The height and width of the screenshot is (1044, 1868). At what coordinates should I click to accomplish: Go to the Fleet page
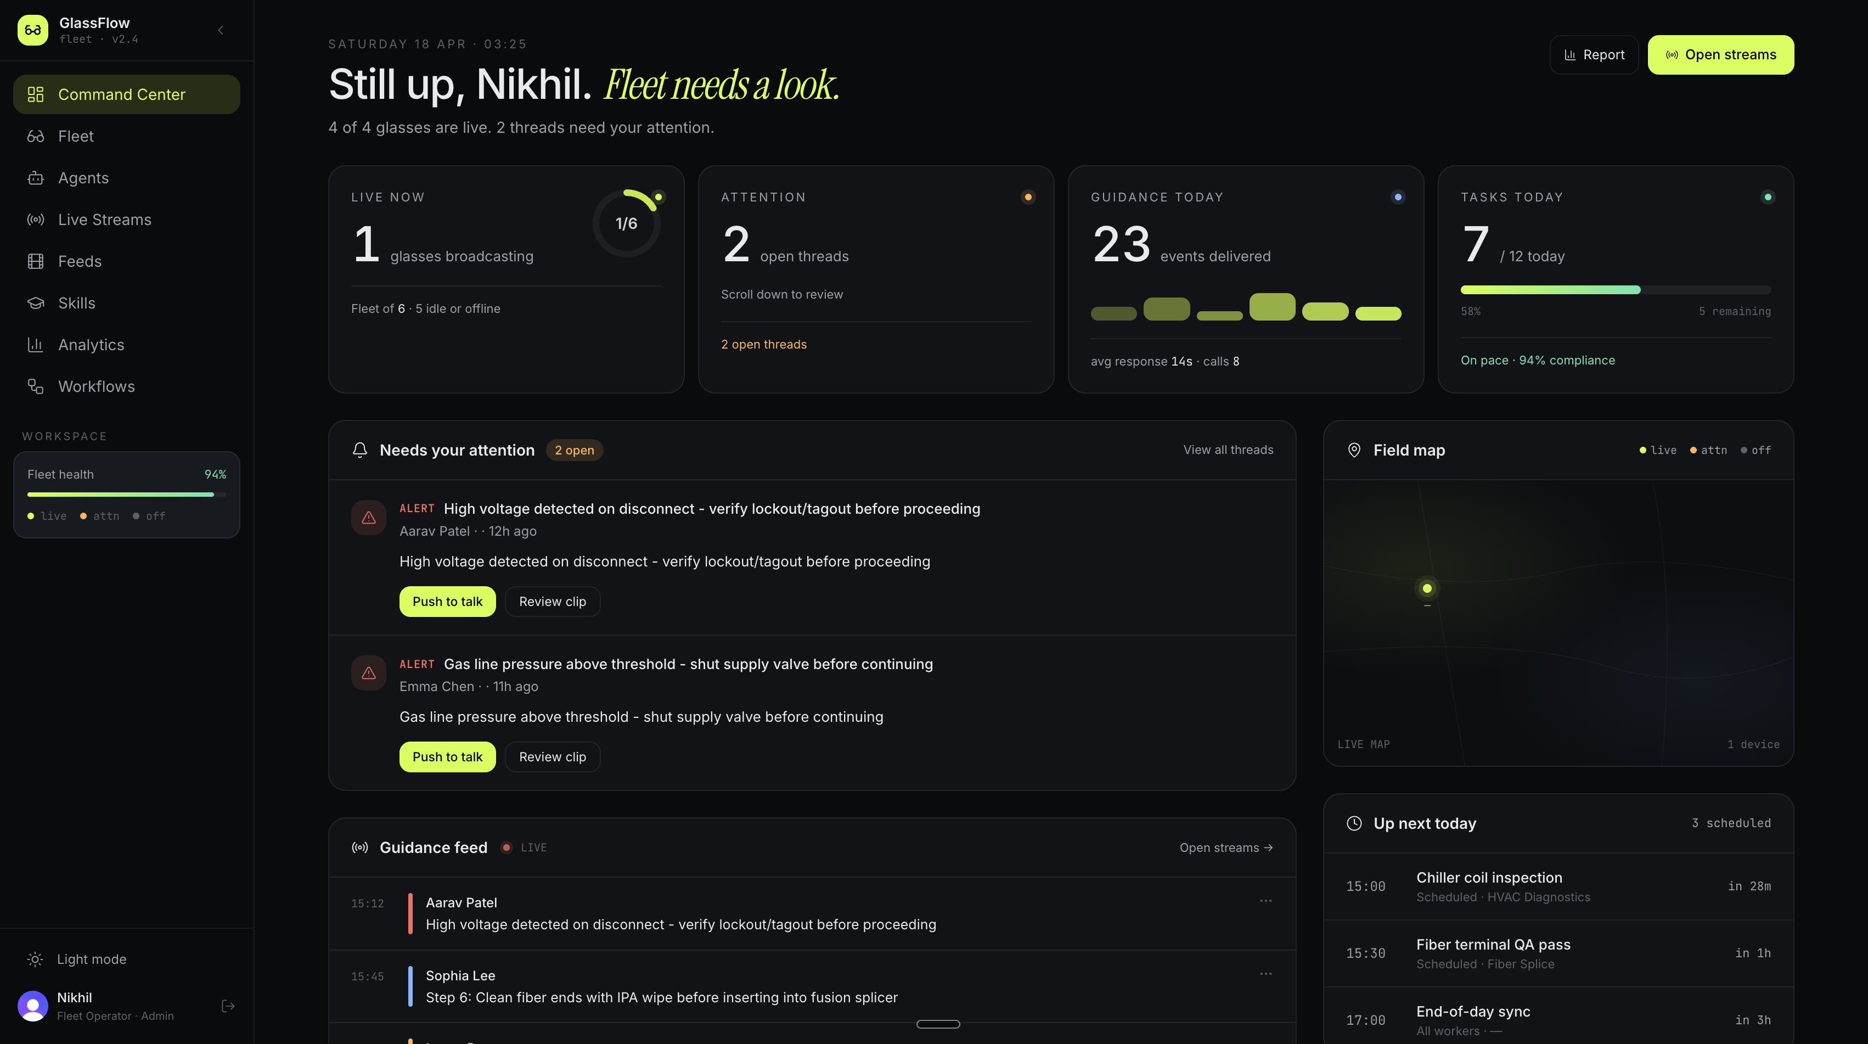pyautogui.click(x=126, y=136)
